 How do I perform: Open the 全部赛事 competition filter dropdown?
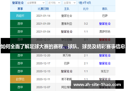tap(36, 3)
